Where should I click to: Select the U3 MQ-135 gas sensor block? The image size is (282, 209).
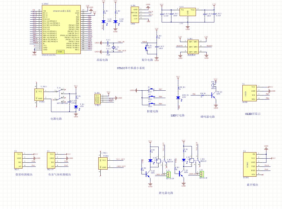click(51, 160)
